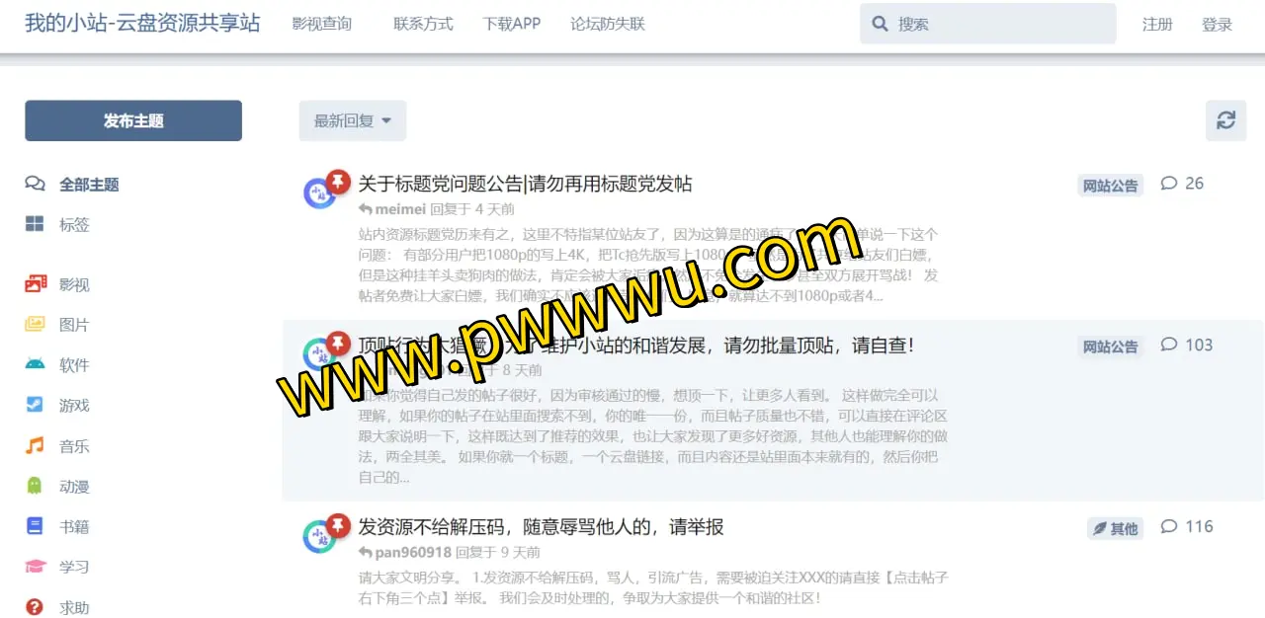Click the 其他 tag on third post
Screen dimensions: 1265x618
(x=1115, y=528)
